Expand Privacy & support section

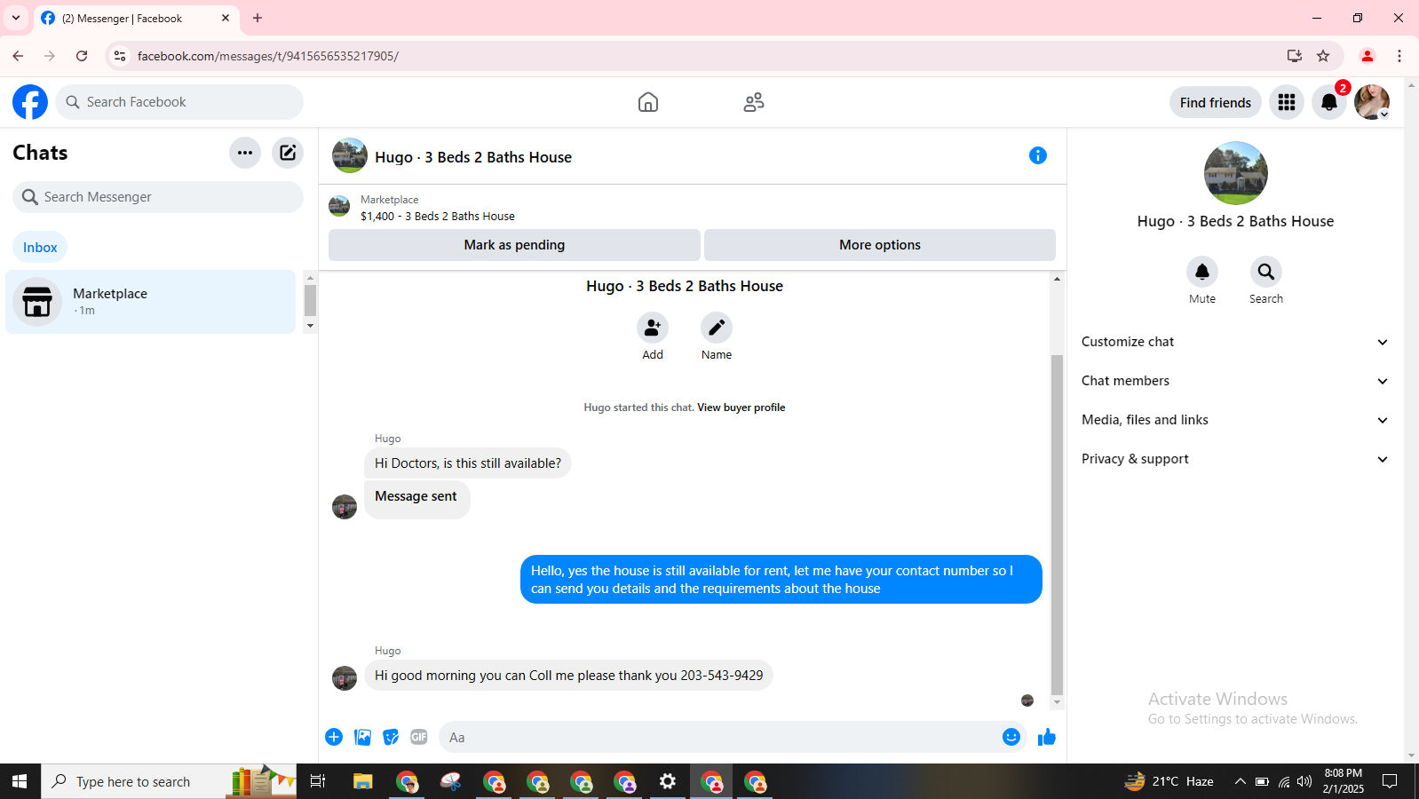[x=1234, y=459]
